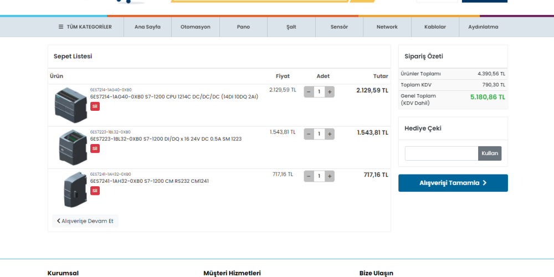Select the Sepet Listesi heading
The height and width of the screenshot is (277, 554).
pos(73,56)
